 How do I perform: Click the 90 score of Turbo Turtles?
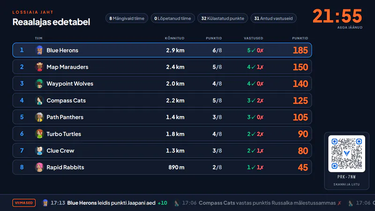point(303,134)
